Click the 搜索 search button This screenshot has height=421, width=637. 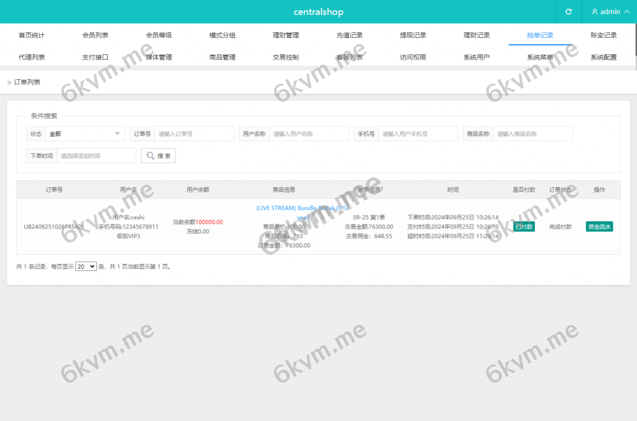point(158,156)
